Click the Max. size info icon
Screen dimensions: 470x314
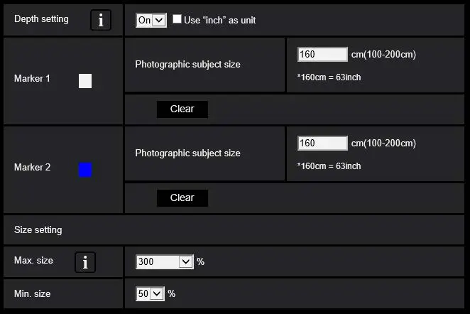85,262
